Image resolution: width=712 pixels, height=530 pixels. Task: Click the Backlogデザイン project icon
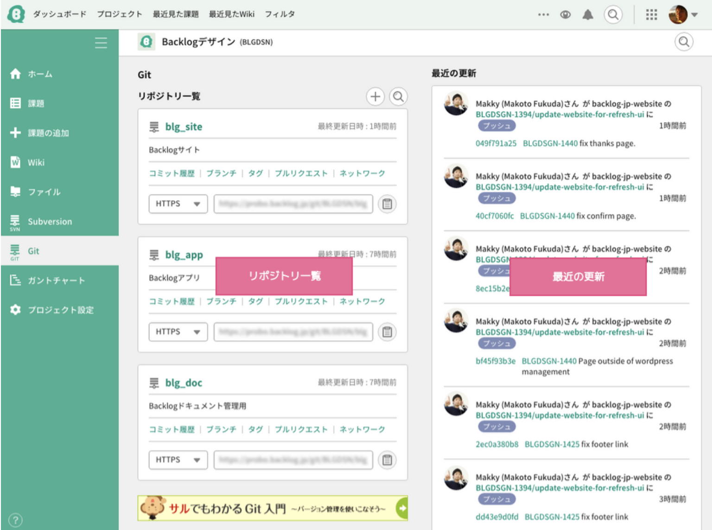146,42
